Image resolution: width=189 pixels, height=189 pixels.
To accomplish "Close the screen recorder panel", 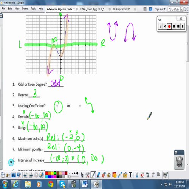I will point(181,19).
